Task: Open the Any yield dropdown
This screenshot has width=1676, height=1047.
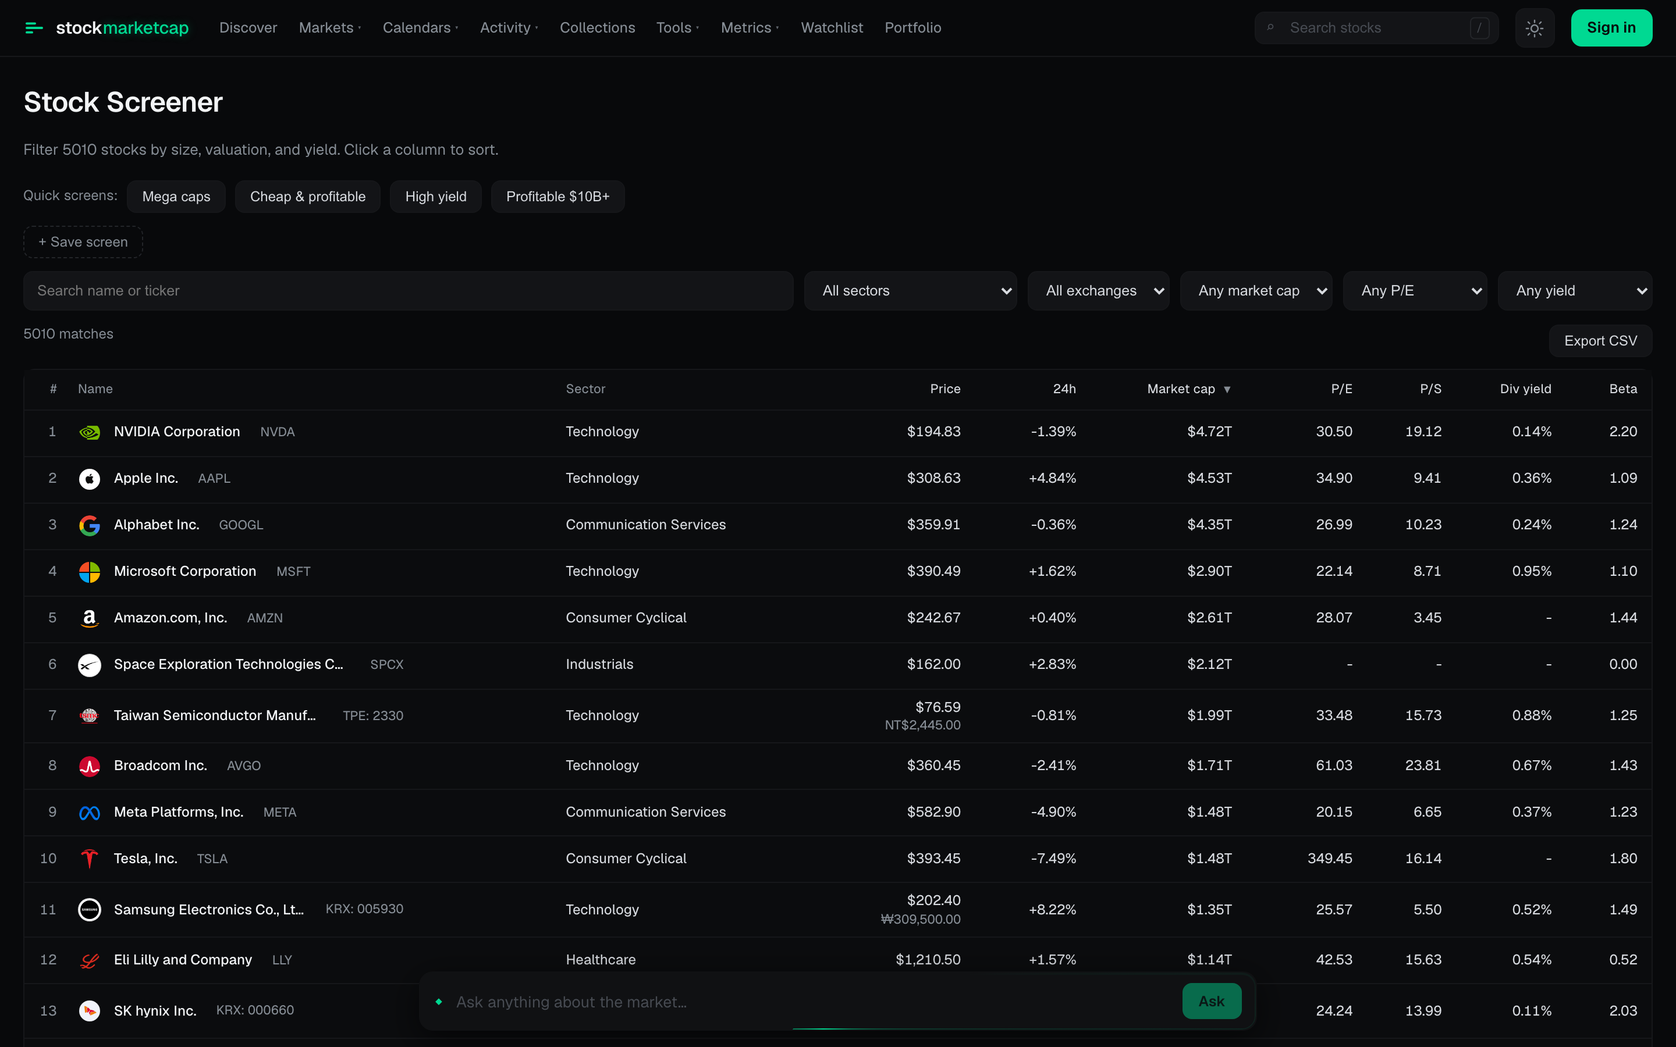Action: pyautogui.click(x=1574, y=291)
